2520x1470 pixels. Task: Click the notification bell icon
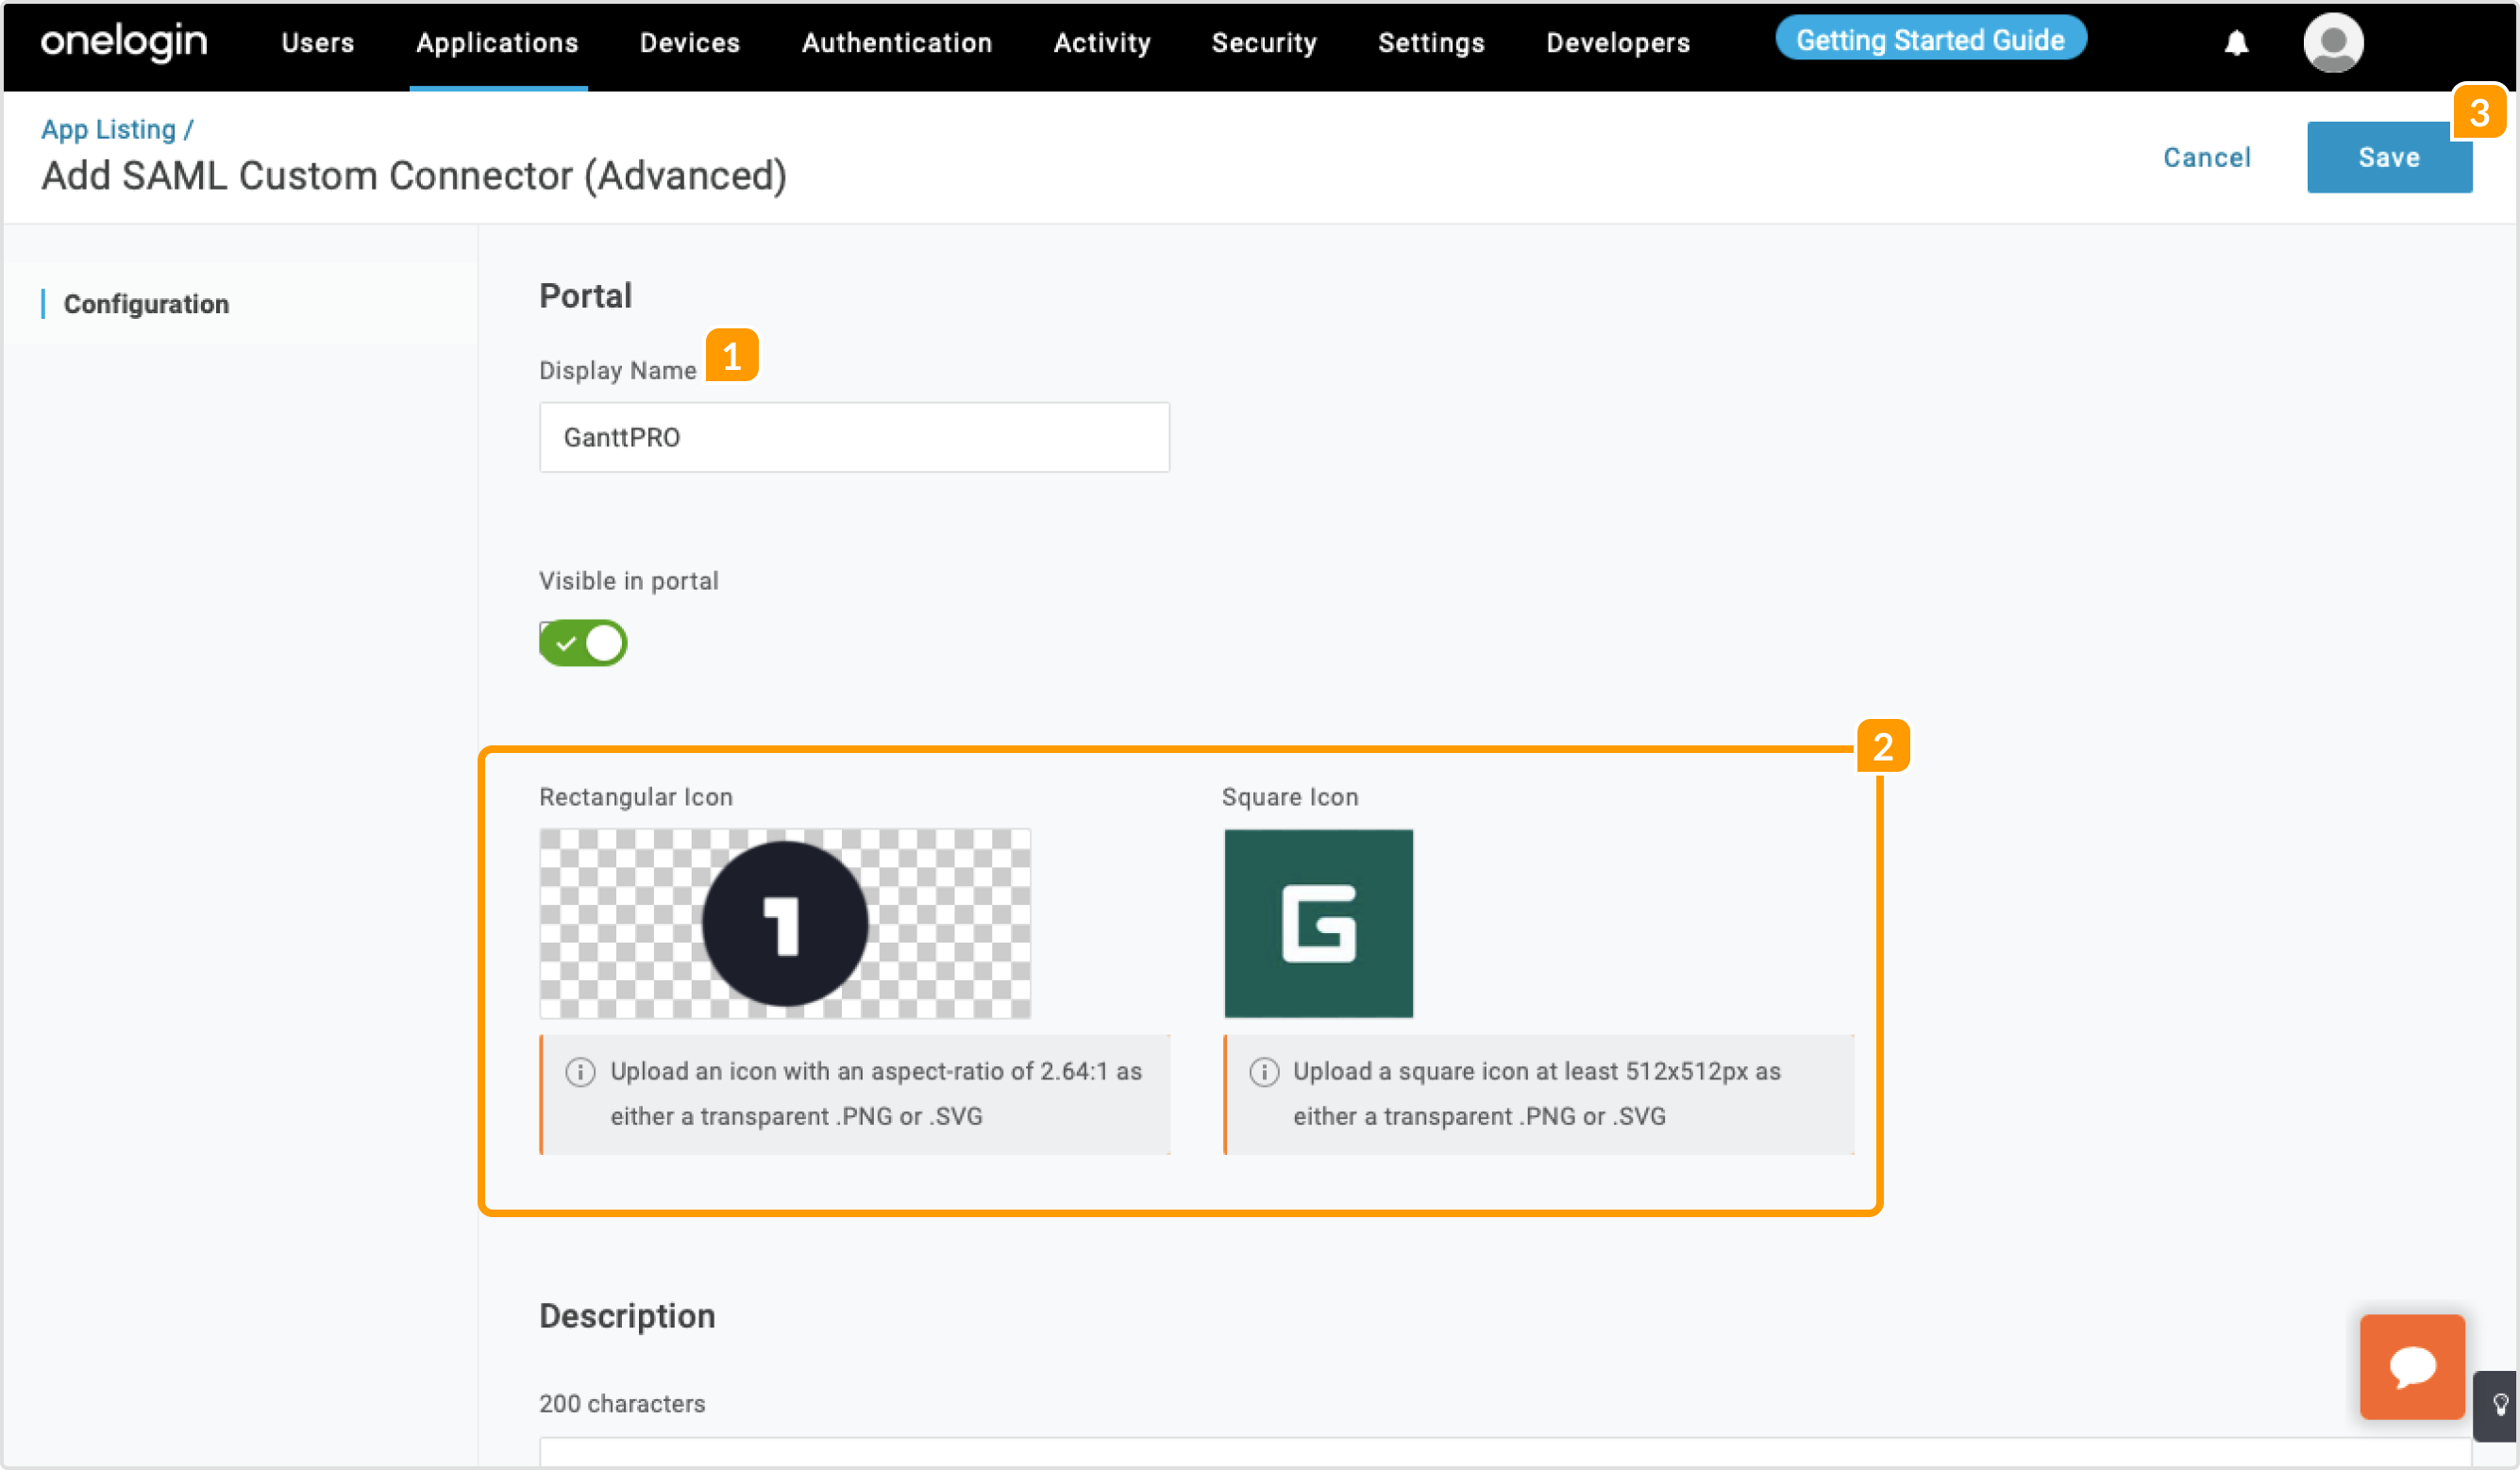[x=2236, y=43]
